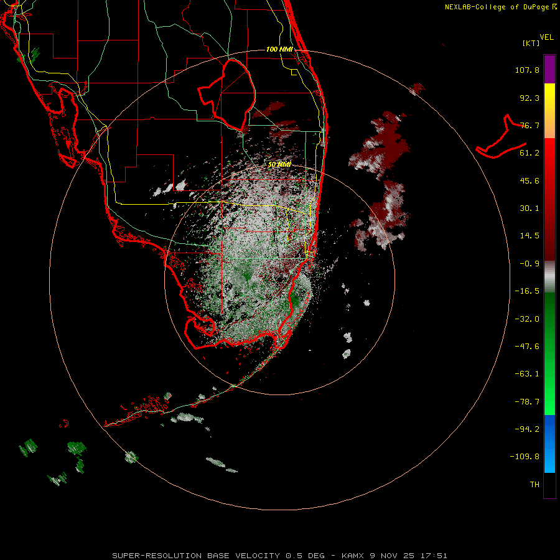Click the TH label below the scale
560x560 pixels.
click(534, 485)
